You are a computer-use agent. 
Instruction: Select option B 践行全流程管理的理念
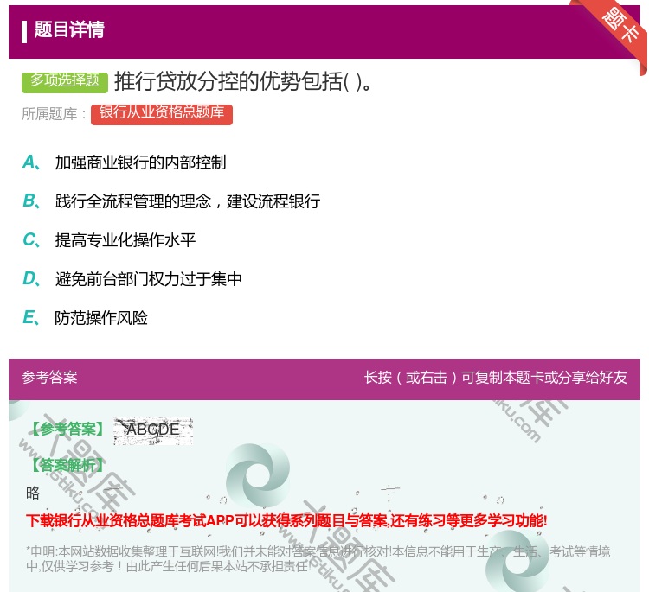click(188, 201)
